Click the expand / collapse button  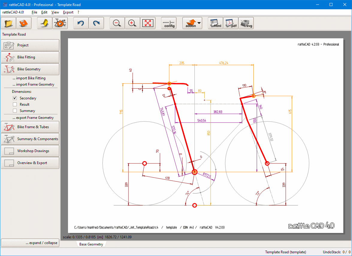tap(30, 243)
